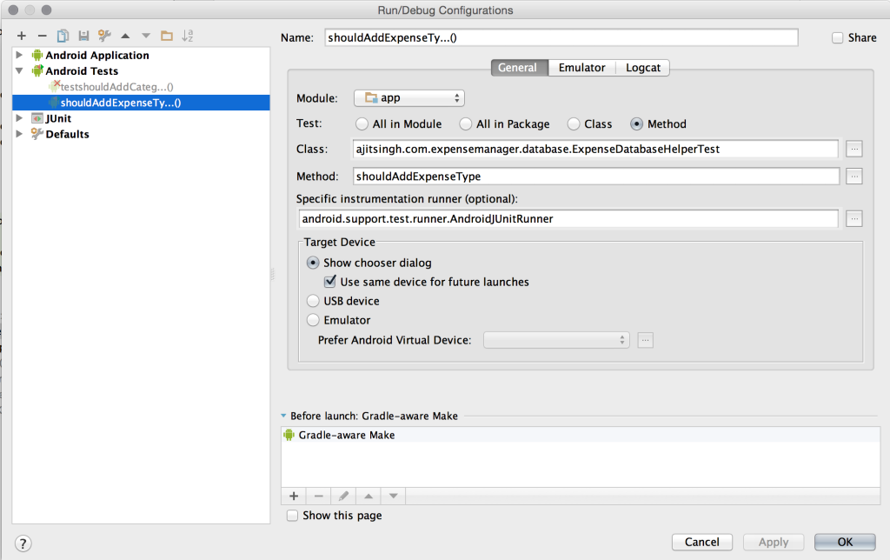This screenshot has height=560, width=890.
Task: Click into the Method text field
Action: pyautogui.click(x=595, y=177)
